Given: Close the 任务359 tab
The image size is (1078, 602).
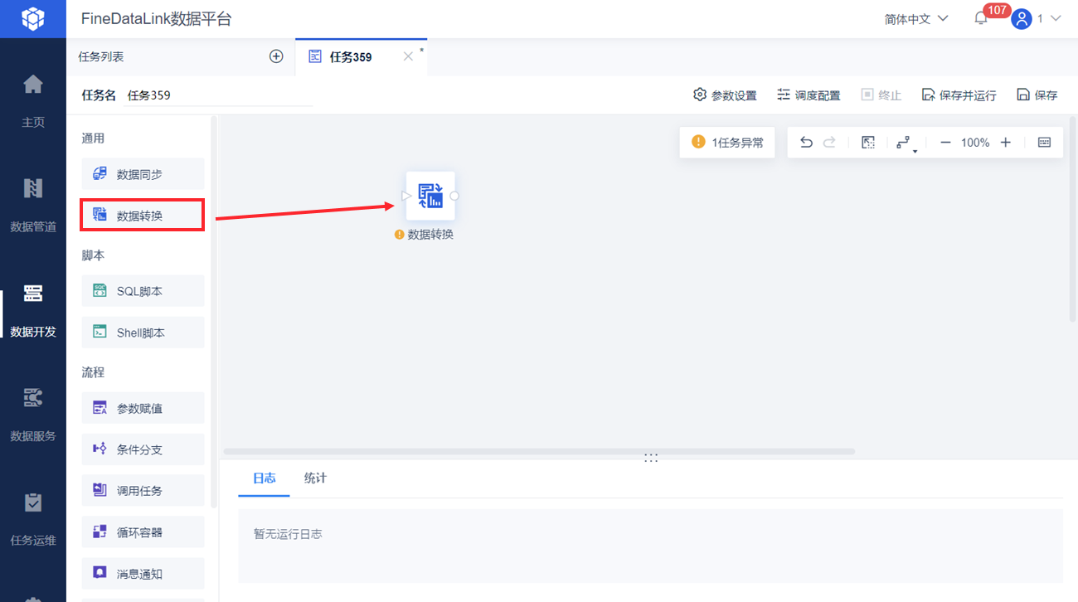Looking at the screenshot, I should click(408, 56).
